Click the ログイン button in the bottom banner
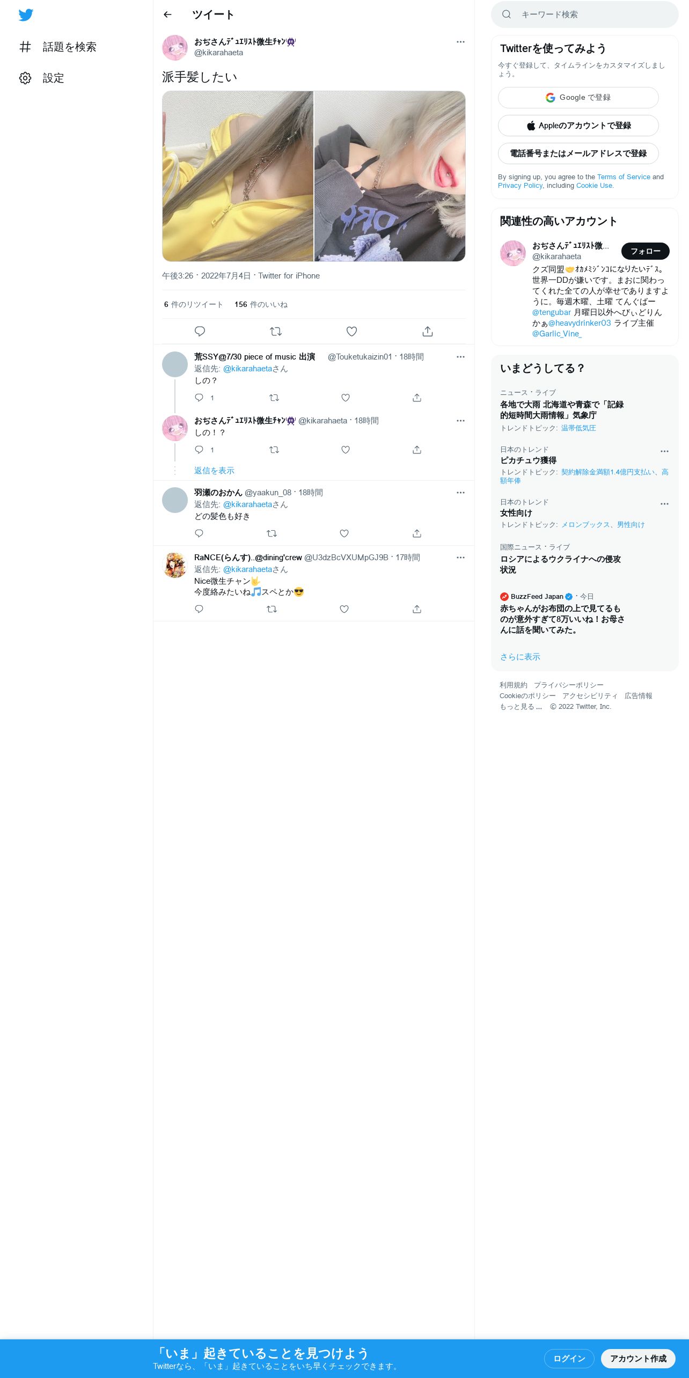The width and height of the screenshot is (689, 1378). pyautogui.click(x=569, y=1358)
